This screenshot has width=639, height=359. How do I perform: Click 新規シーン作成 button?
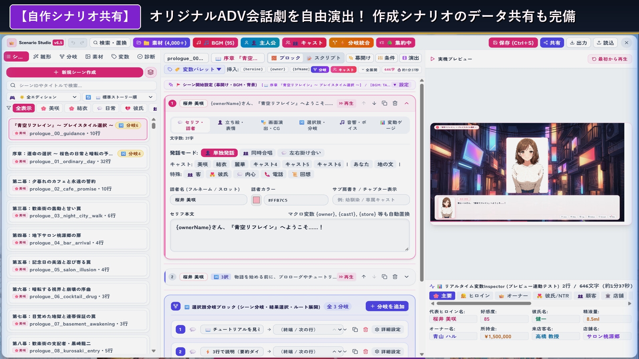coord(75,72)
